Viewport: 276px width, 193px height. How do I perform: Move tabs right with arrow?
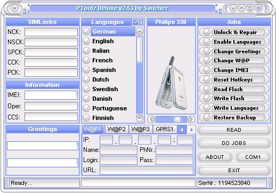[x=191, y=130]
